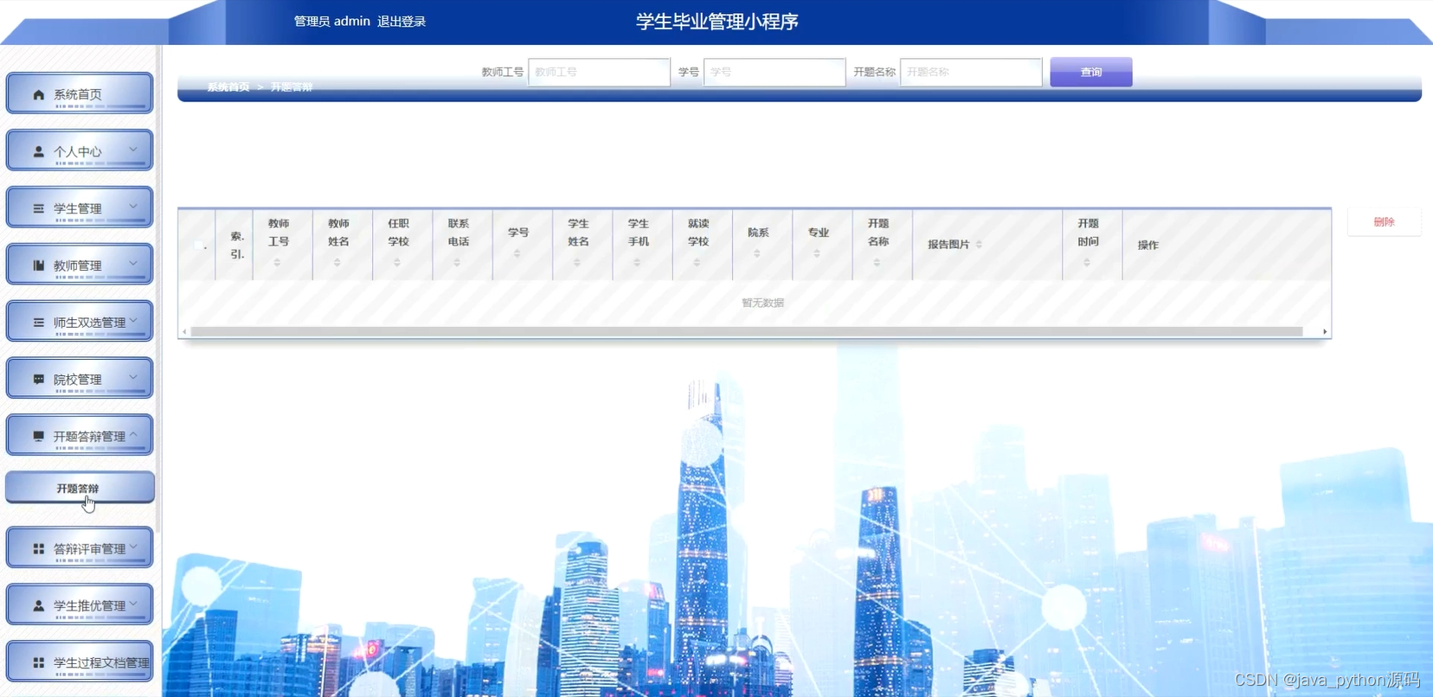Click 开题答辩 breadcrumb item

tap(292, 86)
